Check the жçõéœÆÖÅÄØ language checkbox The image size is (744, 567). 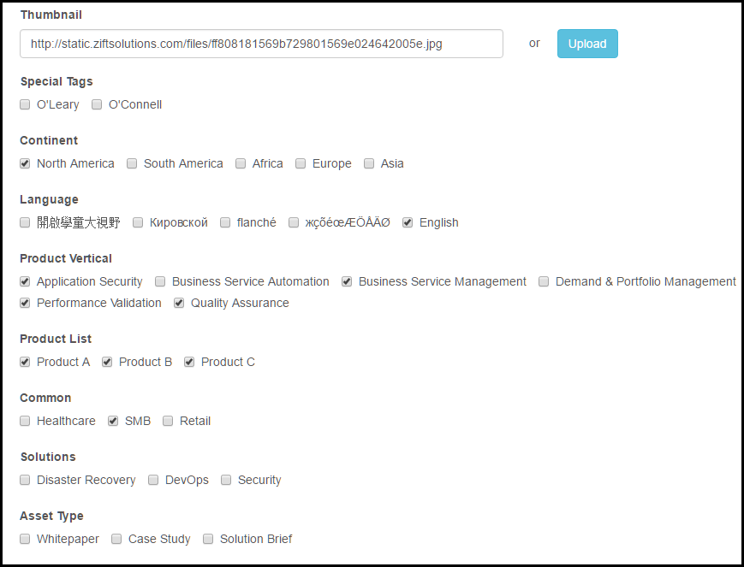pos(294,222)
